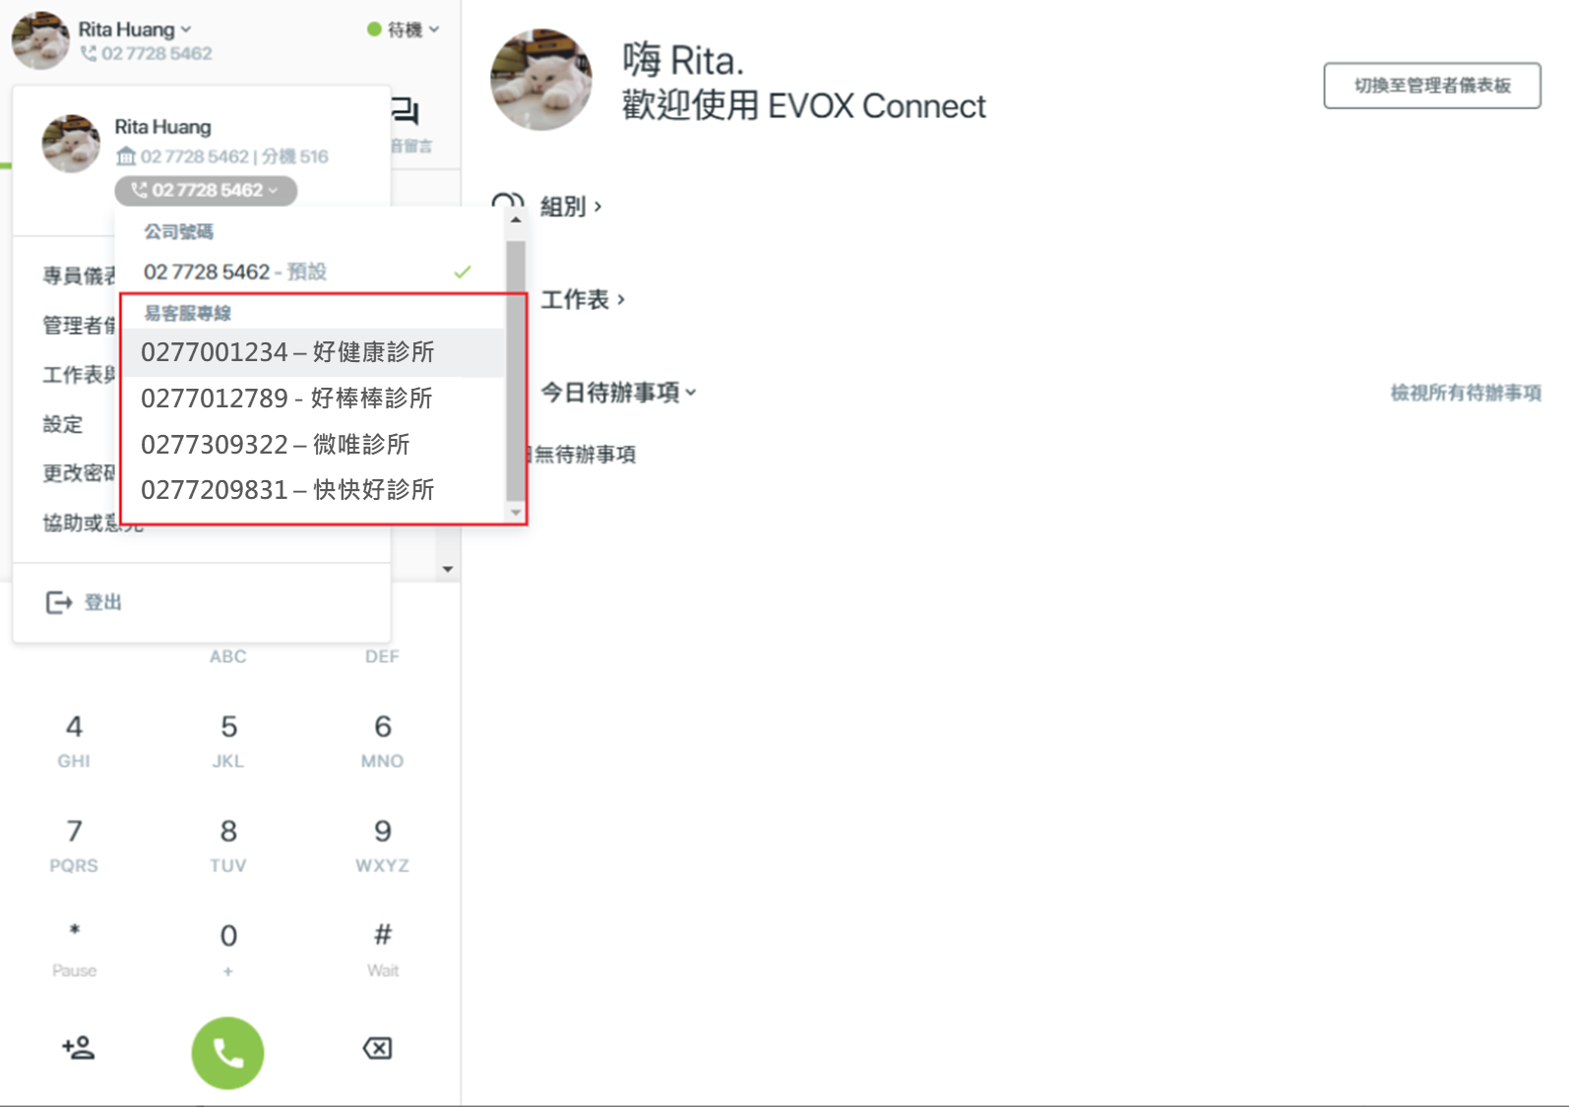Image resolution: width=1569 pixels, height=1107 pixels.
Task: Open 檢視所有待辦事項 link
Action: coord(1466,393)
